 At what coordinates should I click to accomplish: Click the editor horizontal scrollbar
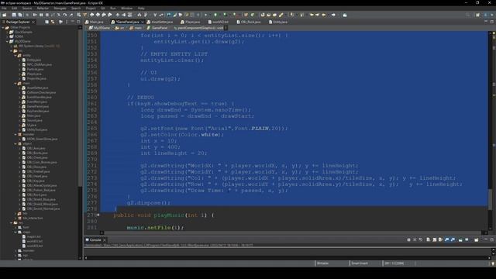pyautogui.click(x=293, y=232)
